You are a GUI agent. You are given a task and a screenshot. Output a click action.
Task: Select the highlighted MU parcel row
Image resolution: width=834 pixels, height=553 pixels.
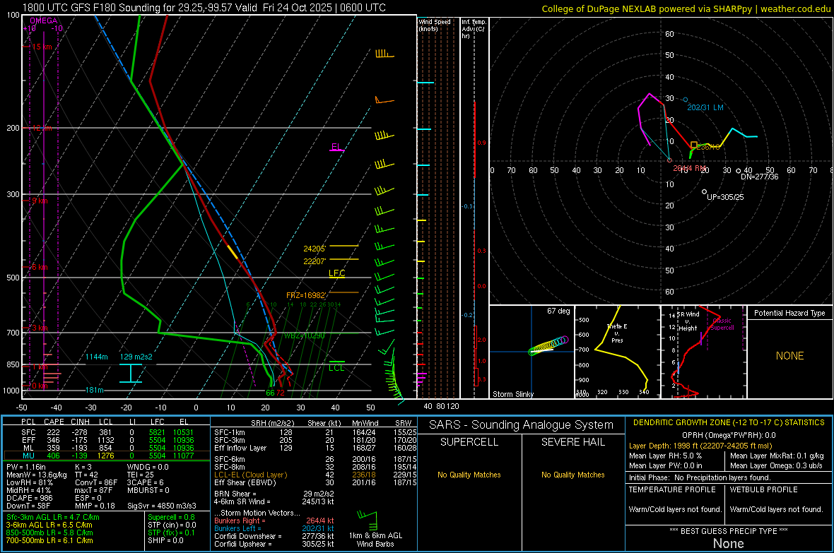[107, 455]
